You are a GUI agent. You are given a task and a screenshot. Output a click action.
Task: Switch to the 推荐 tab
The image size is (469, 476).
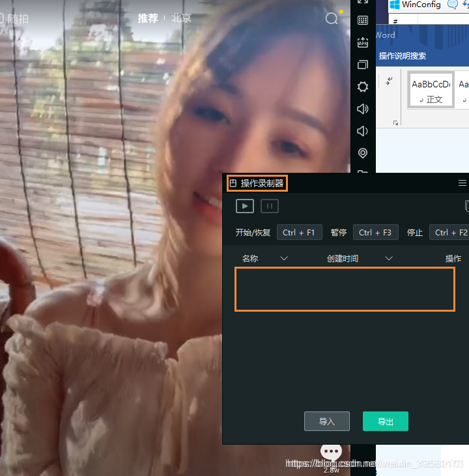(x=148, y=18)
